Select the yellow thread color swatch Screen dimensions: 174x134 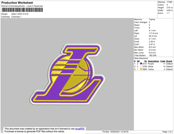[141, 69]
